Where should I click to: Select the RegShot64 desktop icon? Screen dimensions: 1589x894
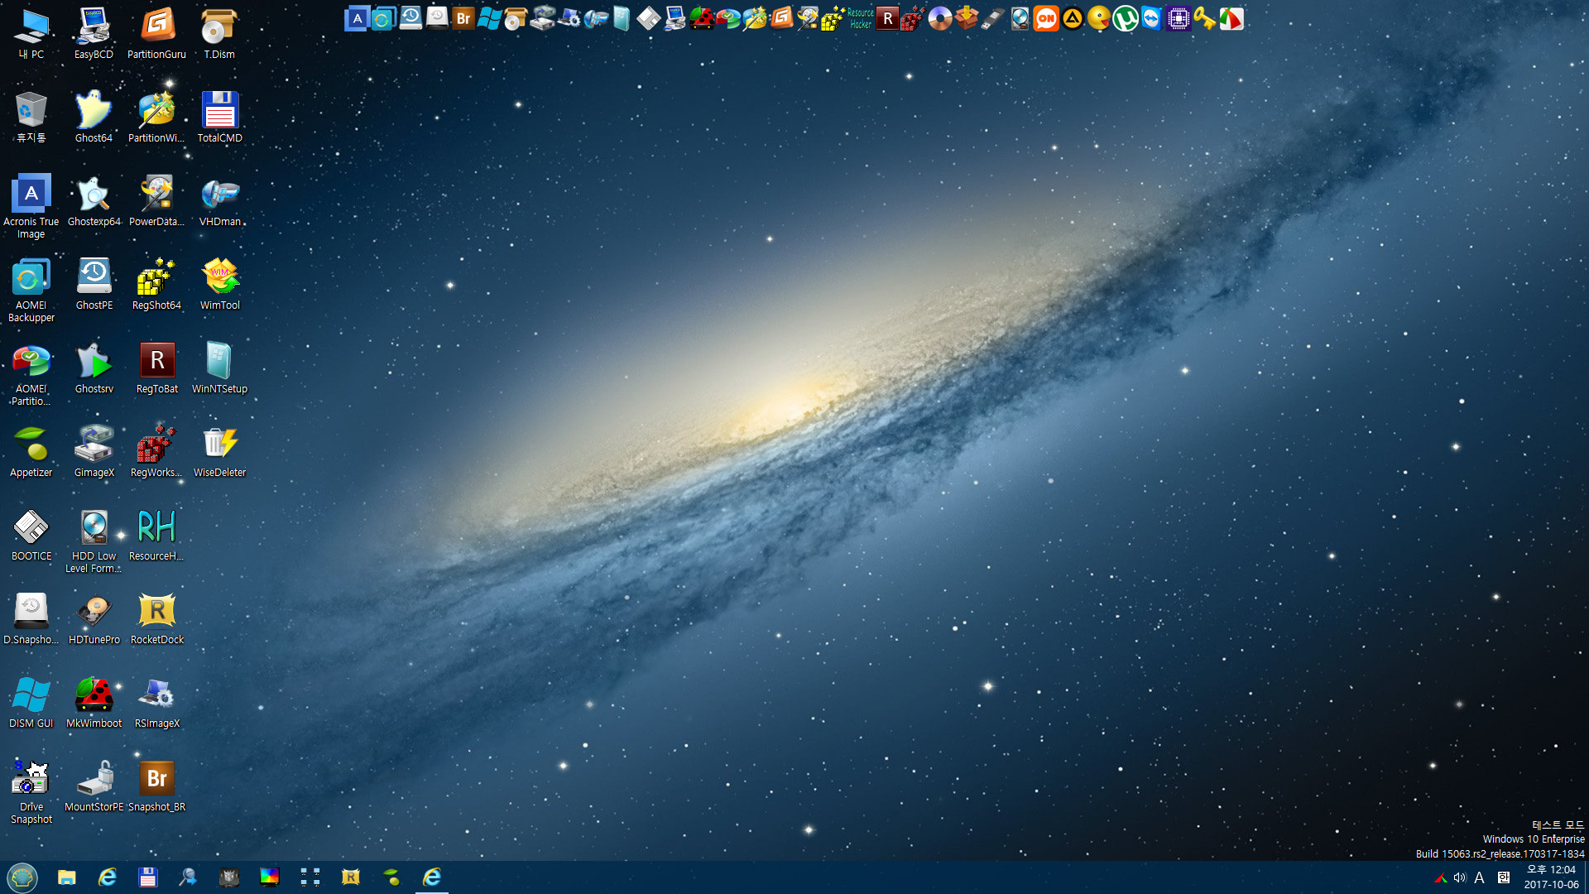click(156, 285)
